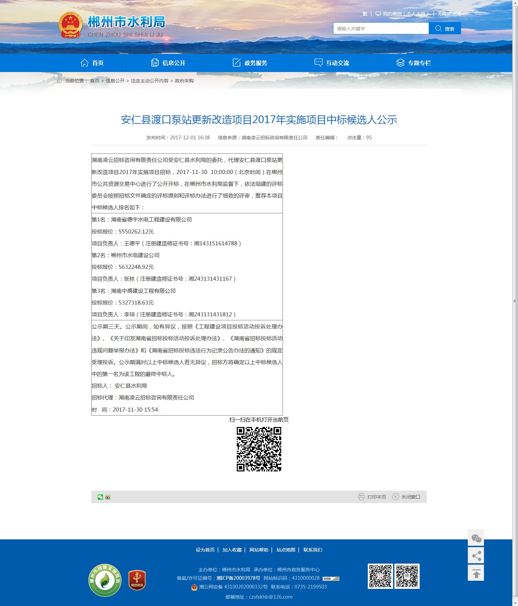The image size is (518, 606).
Task: Click the WeChat share icon below article
Action: [100, 497]
